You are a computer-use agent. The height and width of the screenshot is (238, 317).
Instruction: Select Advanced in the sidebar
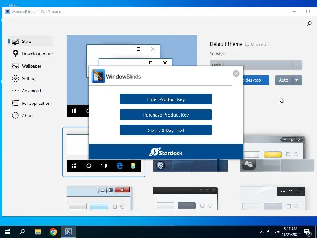pyautogui.click(x=31, y=91)
